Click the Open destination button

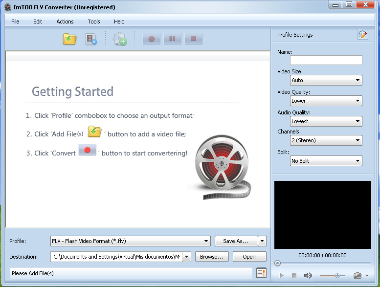point(249,257)
